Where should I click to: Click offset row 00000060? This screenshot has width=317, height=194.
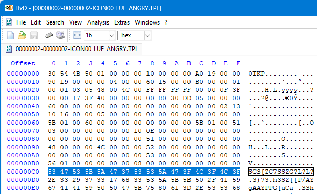pyautogui.click(x=23, y=123)
